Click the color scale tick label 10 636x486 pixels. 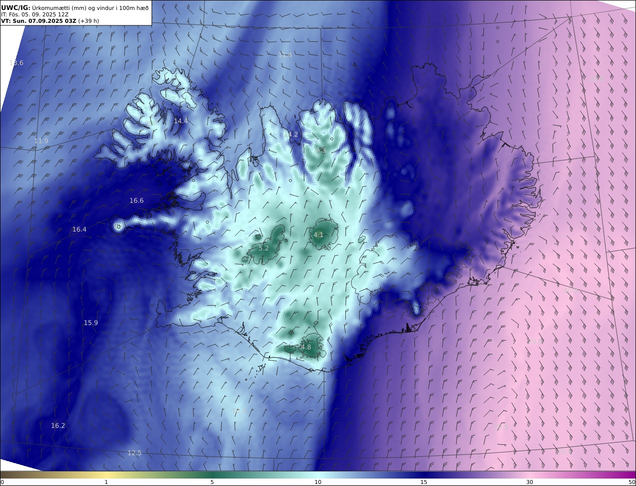(x=318, y=482)
